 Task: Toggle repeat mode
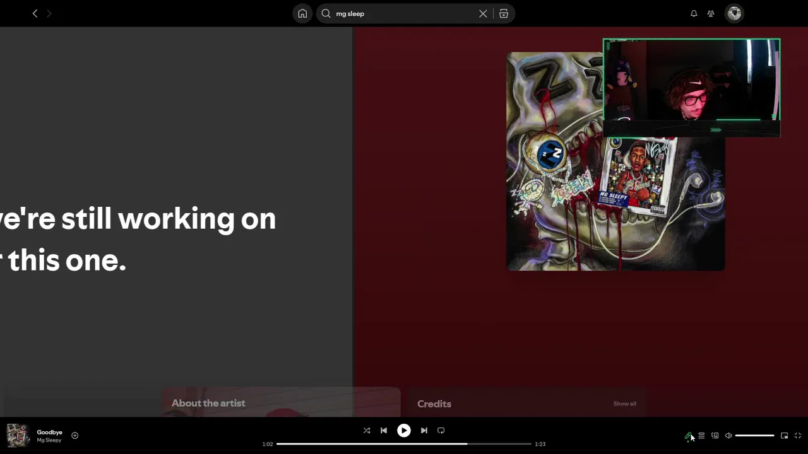(441, 430)
